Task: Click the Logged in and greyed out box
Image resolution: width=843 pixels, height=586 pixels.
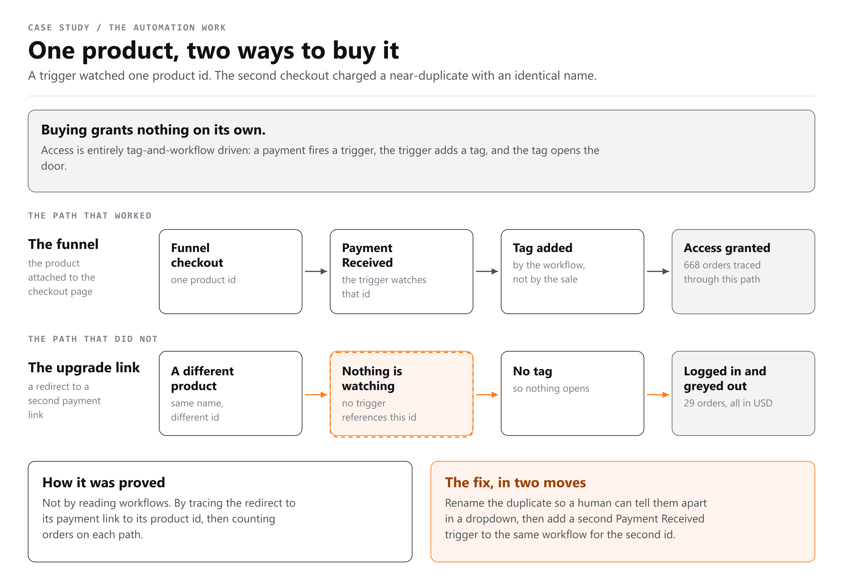Action: click(x=743, y=394)
